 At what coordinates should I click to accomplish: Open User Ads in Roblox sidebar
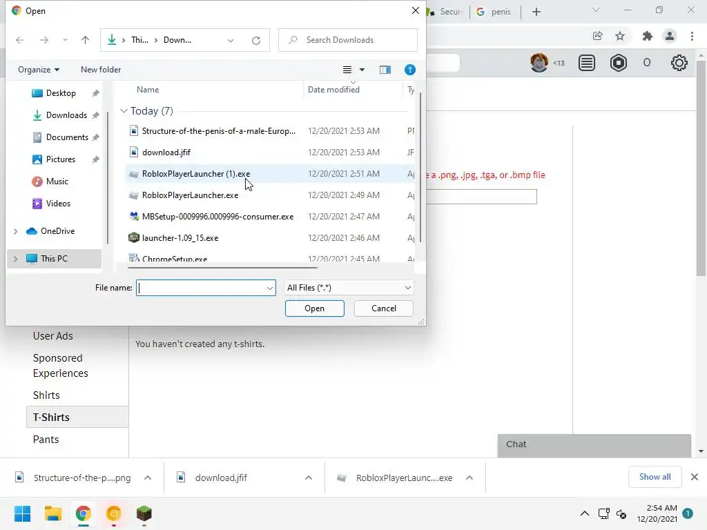(x=52, y=336)
